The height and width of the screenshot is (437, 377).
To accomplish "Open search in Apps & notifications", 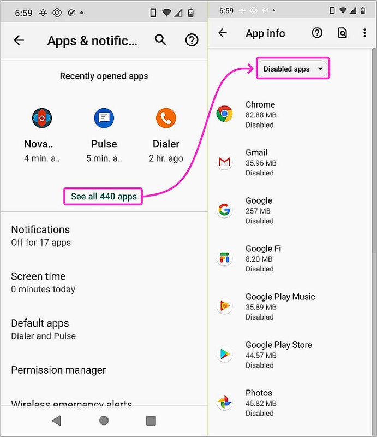I will (x=160, y=40).
